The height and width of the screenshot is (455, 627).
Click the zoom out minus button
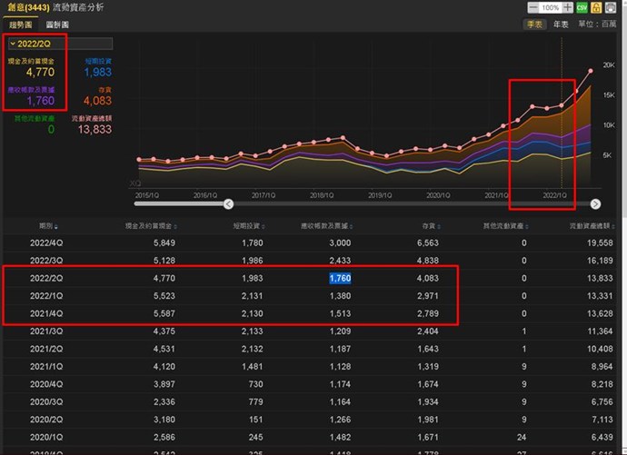(533, 7)
